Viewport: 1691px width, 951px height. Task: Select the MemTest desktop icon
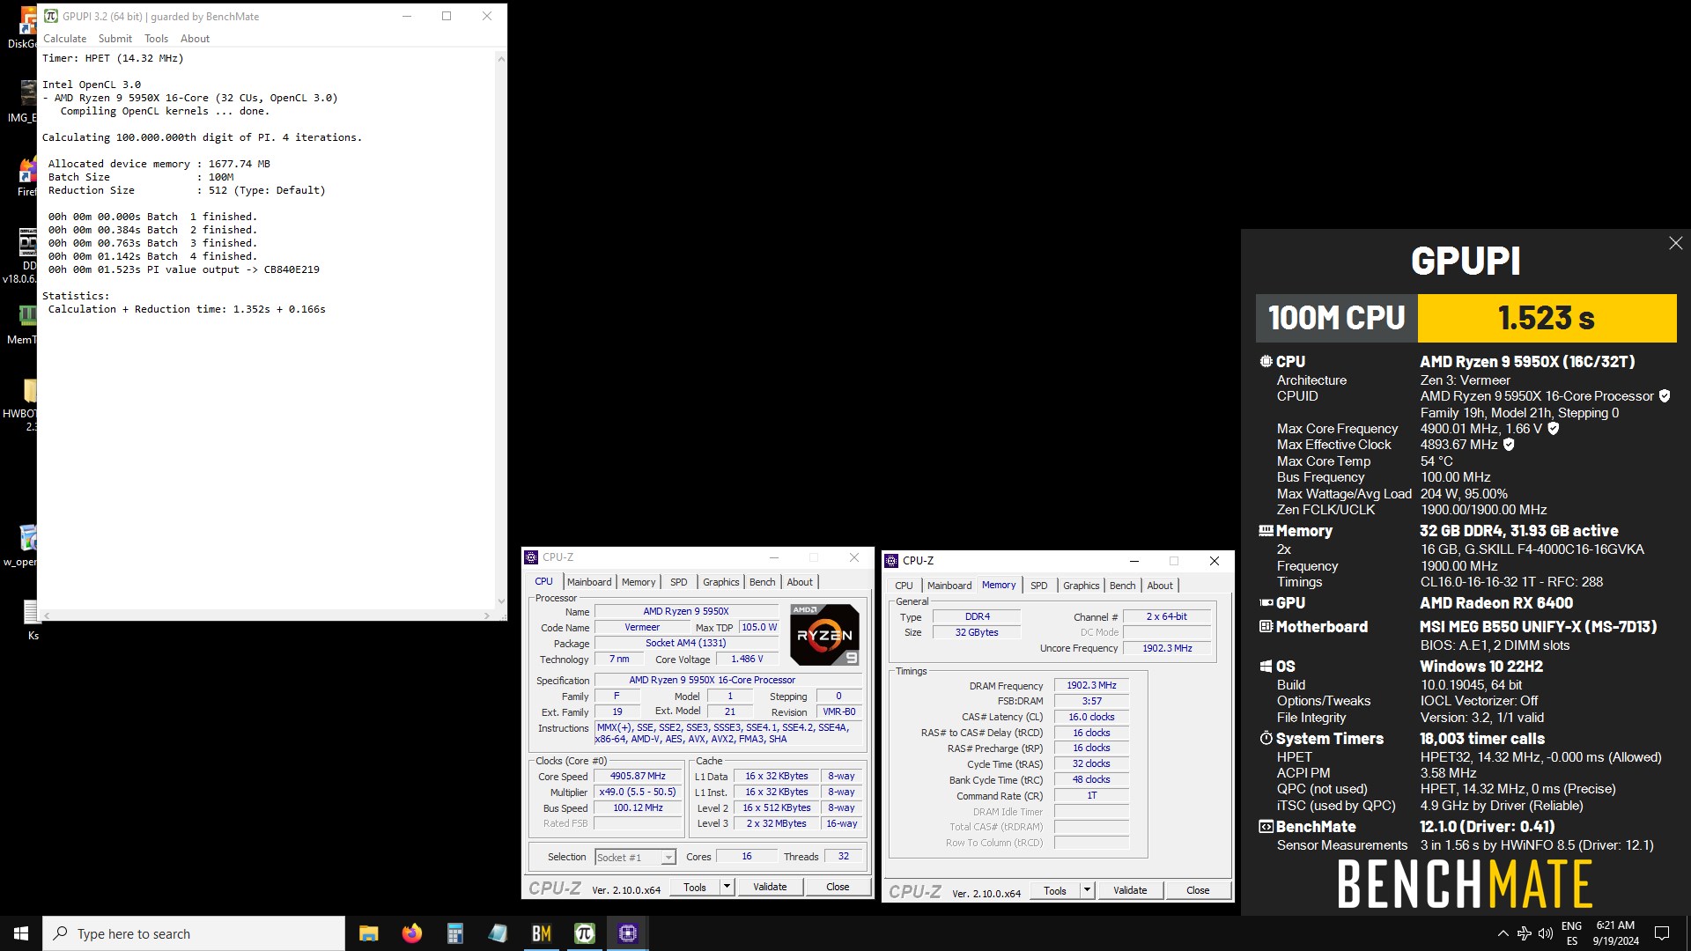(x=25, y=323)
